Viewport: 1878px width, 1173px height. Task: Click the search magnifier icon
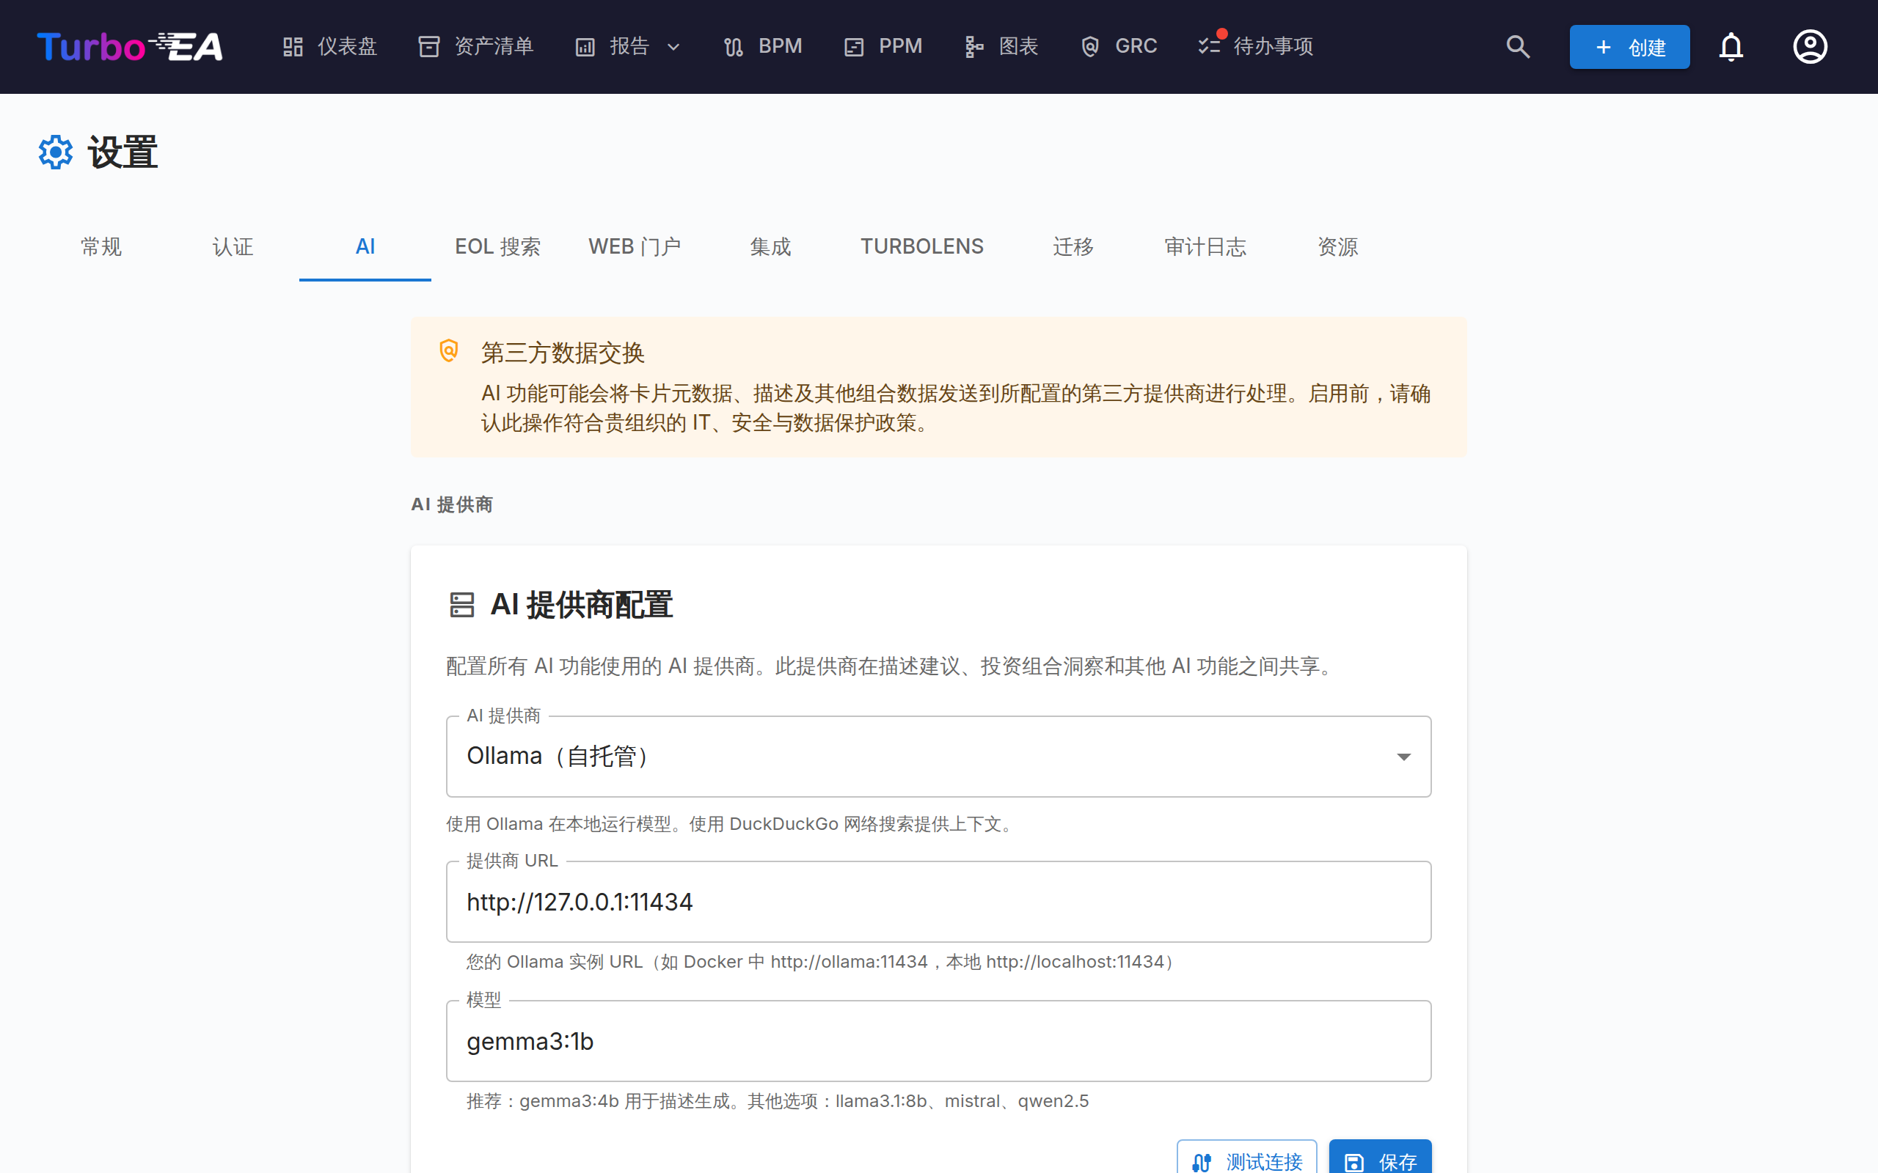click(1518, 46)
